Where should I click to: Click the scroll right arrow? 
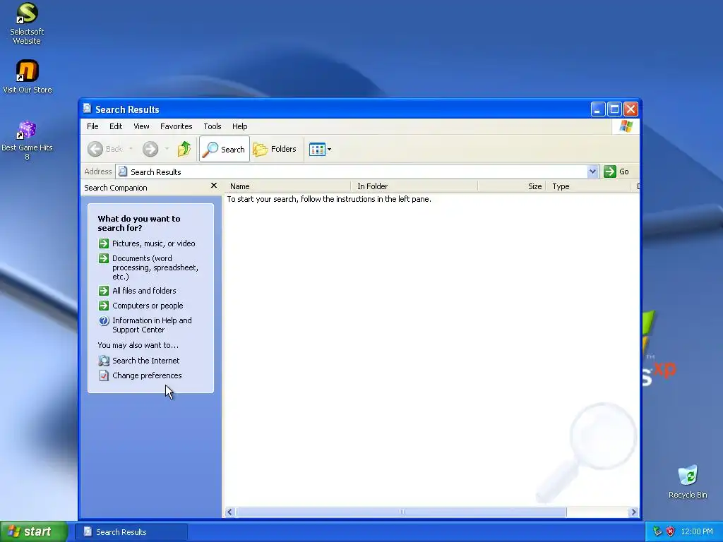pos(633,512)
